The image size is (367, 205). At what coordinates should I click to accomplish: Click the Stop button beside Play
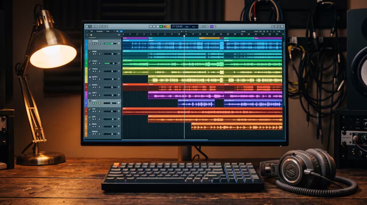158,27
